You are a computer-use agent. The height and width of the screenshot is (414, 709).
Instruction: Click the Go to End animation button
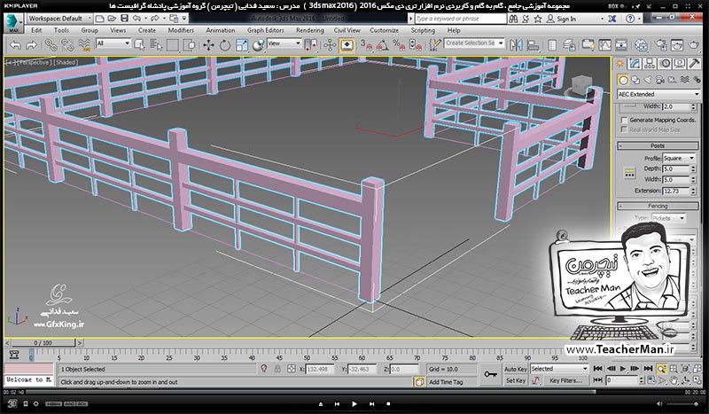648,369
